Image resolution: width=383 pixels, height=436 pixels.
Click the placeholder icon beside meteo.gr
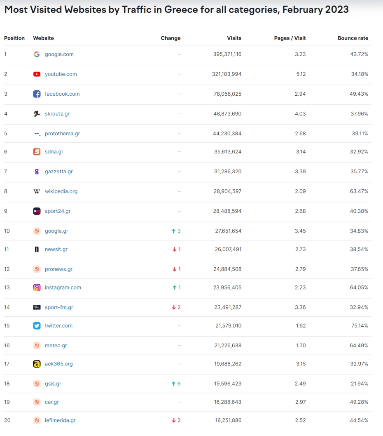point(37,346)
